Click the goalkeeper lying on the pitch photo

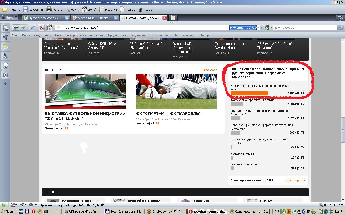(176, 92)
